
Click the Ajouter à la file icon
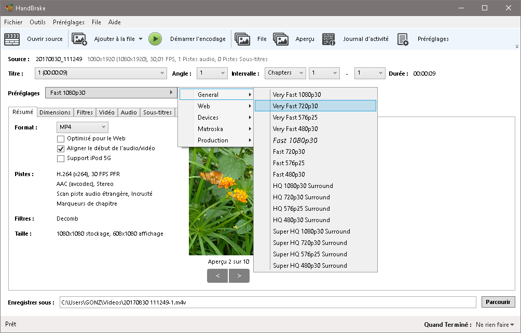click(79, 39)
